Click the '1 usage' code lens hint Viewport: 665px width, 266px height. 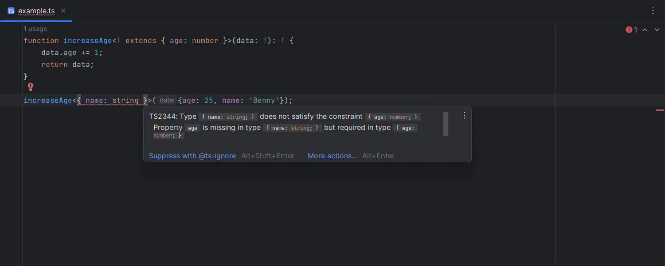(35, 29)
